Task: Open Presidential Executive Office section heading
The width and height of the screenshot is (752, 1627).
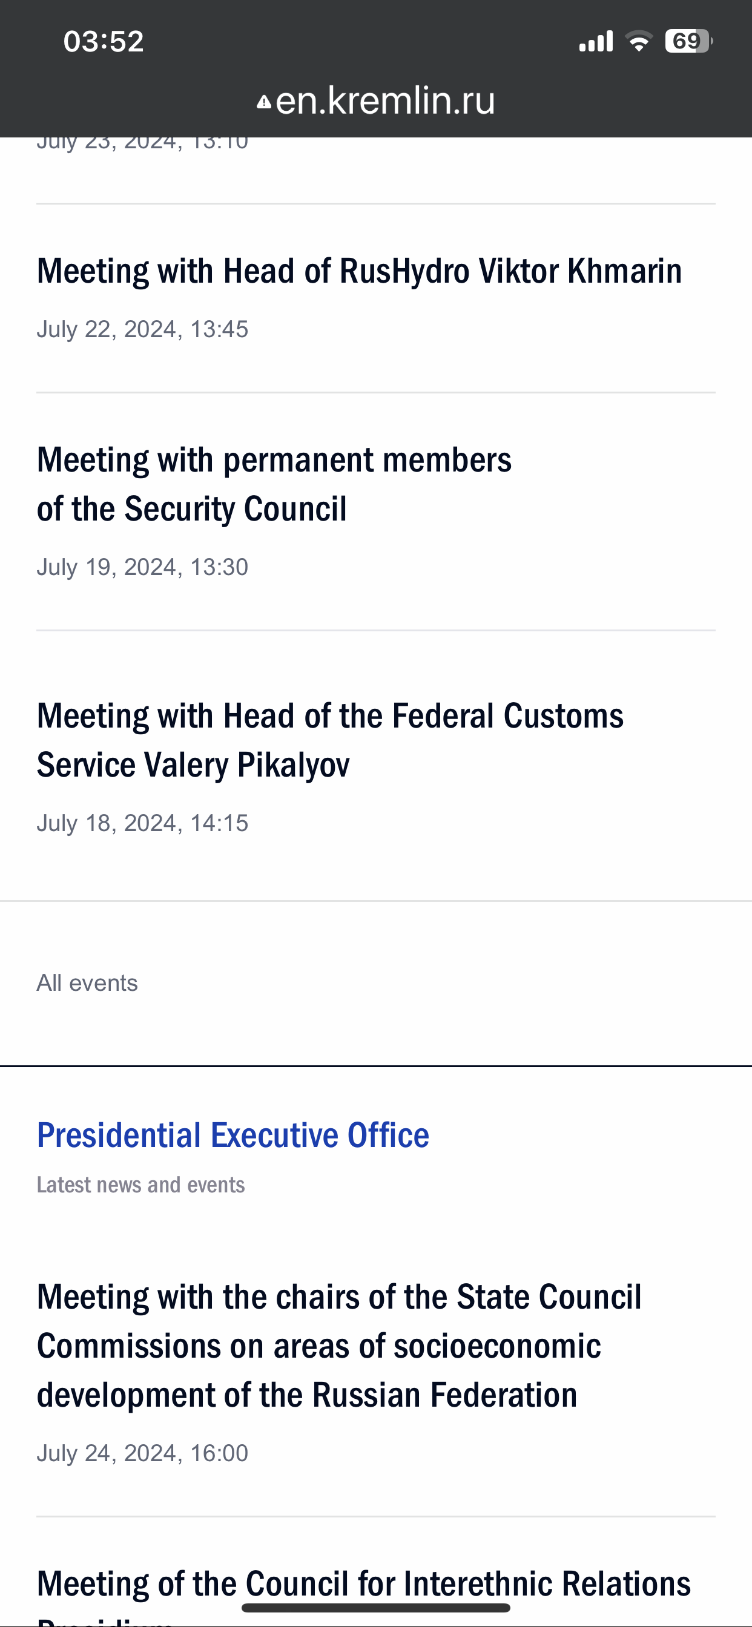Action: (x=233, y=1135)
